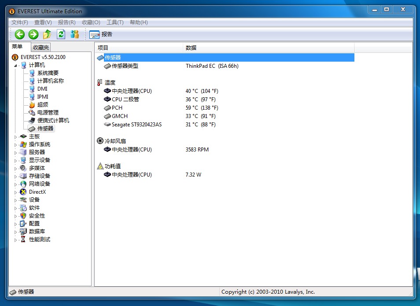Select the 数据库 tree label
Viewport: 420px width, 306px height.
tap(37, 232)
